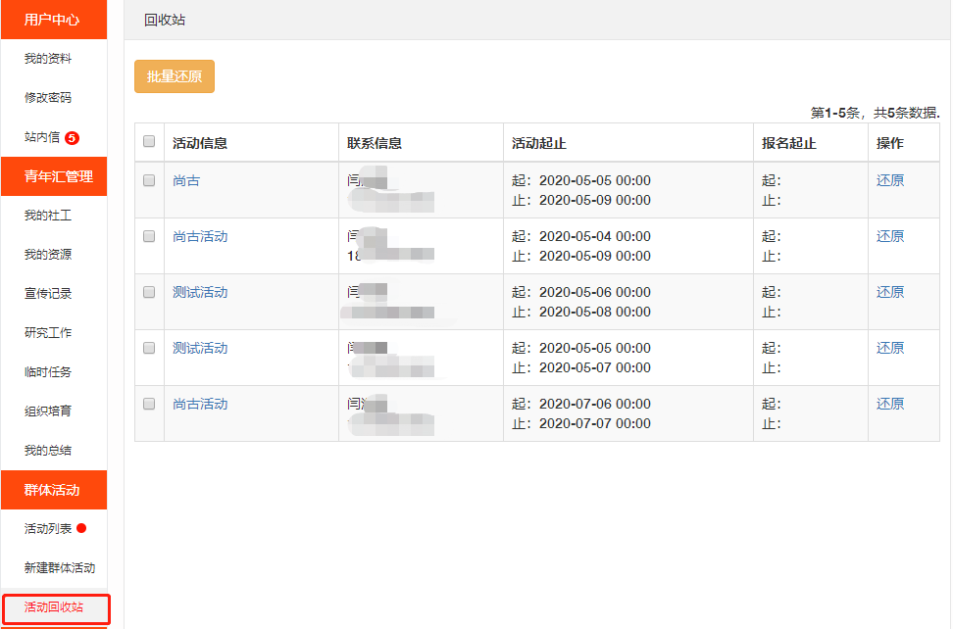
Task: Open 我的社工 in sidebar
Action: point(48,216)
